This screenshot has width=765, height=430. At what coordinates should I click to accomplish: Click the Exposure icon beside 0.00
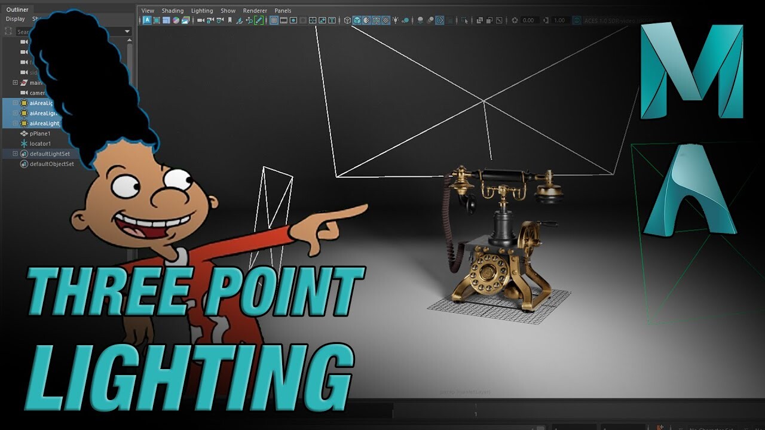tap(515, 20)
